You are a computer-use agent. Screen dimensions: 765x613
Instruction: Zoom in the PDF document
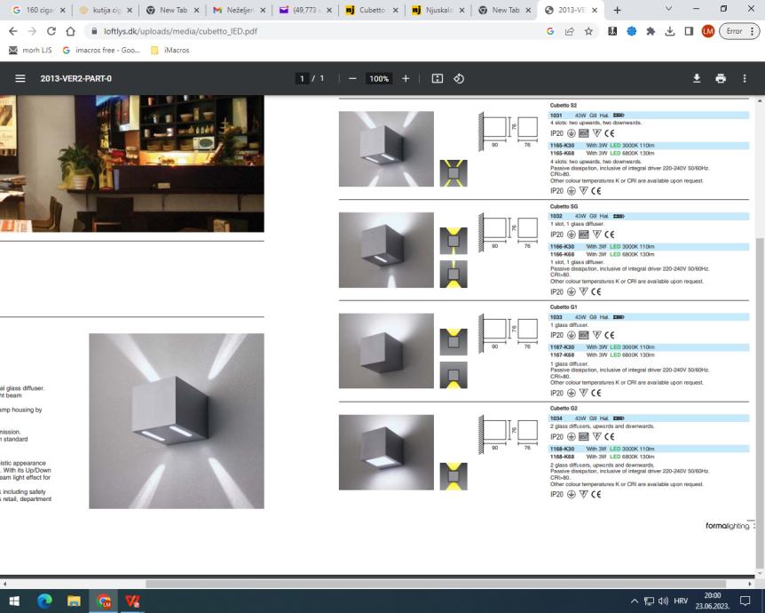(406, 78)
